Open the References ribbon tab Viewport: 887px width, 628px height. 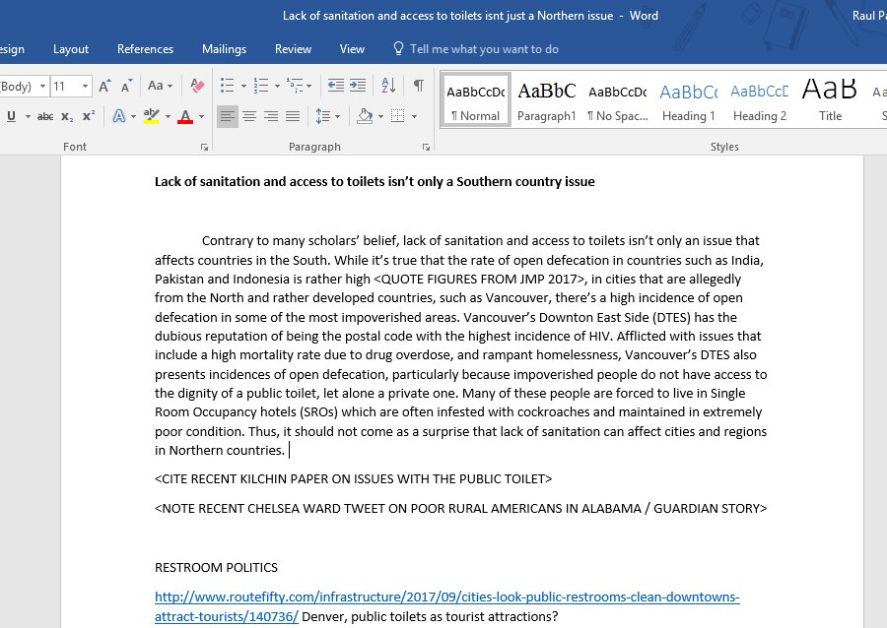[x=146, y=49]
